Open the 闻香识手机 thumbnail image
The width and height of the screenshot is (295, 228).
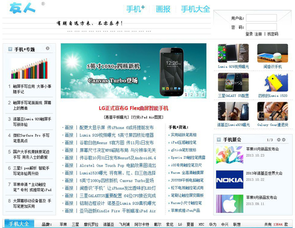pos(272,53)
